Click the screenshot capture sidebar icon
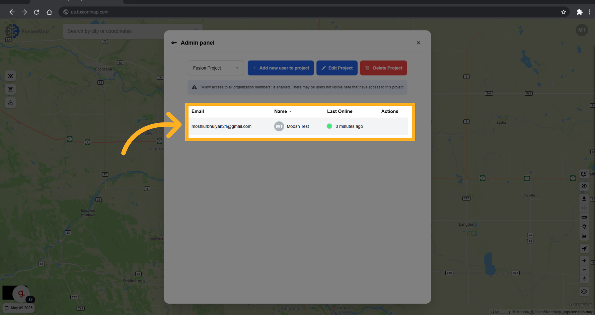The width and height of the screenshot is (595, 334). (10, 76)
